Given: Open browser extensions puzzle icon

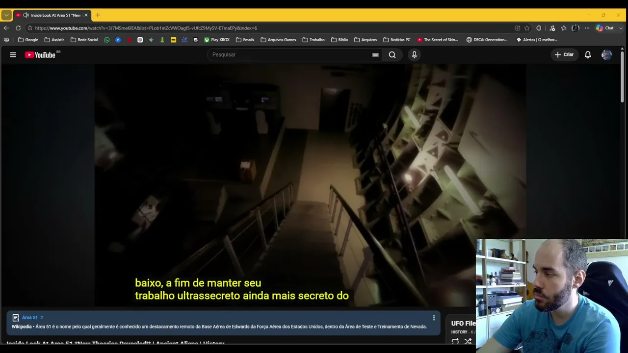Looking at the screenshot, I should point(539,28).
